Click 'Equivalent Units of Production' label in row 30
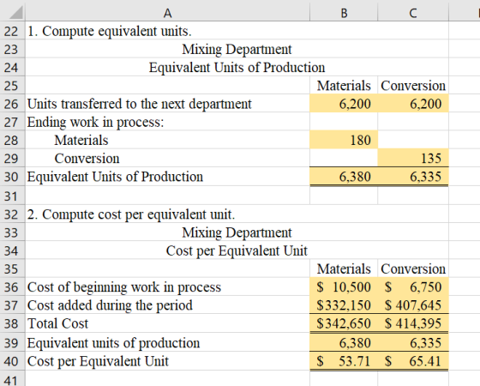 point(115,177)
